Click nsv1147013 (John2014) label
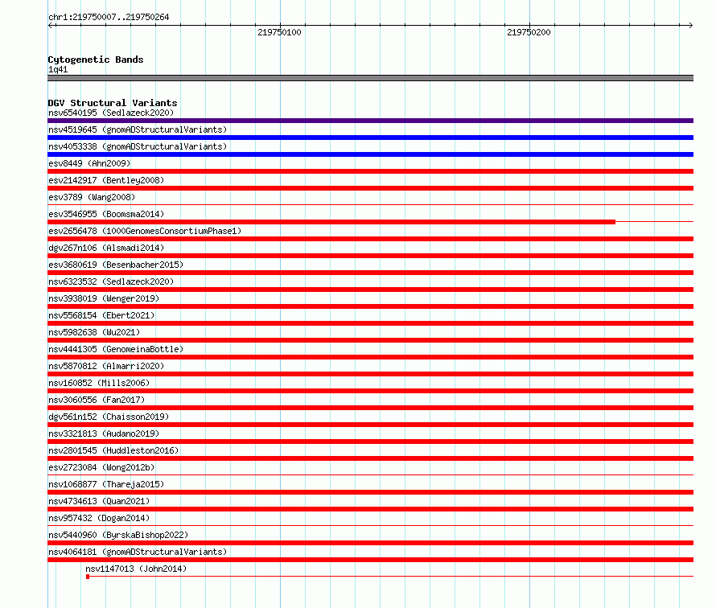The width and height of the screenshot is (716, 608). 136,569
